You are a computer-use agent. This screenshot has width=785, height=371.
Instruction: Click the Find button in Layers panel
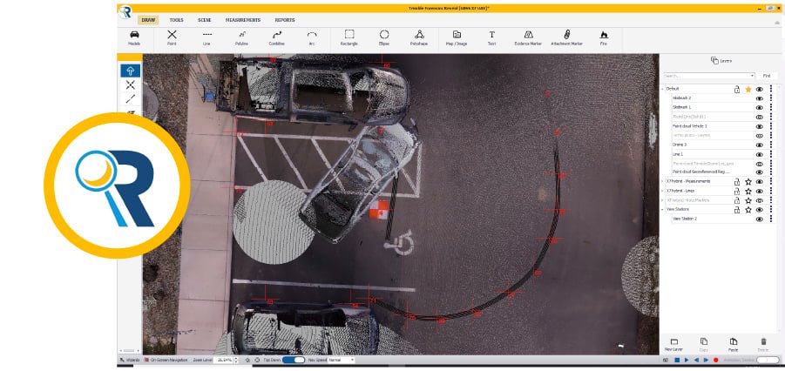pos(767,76)
